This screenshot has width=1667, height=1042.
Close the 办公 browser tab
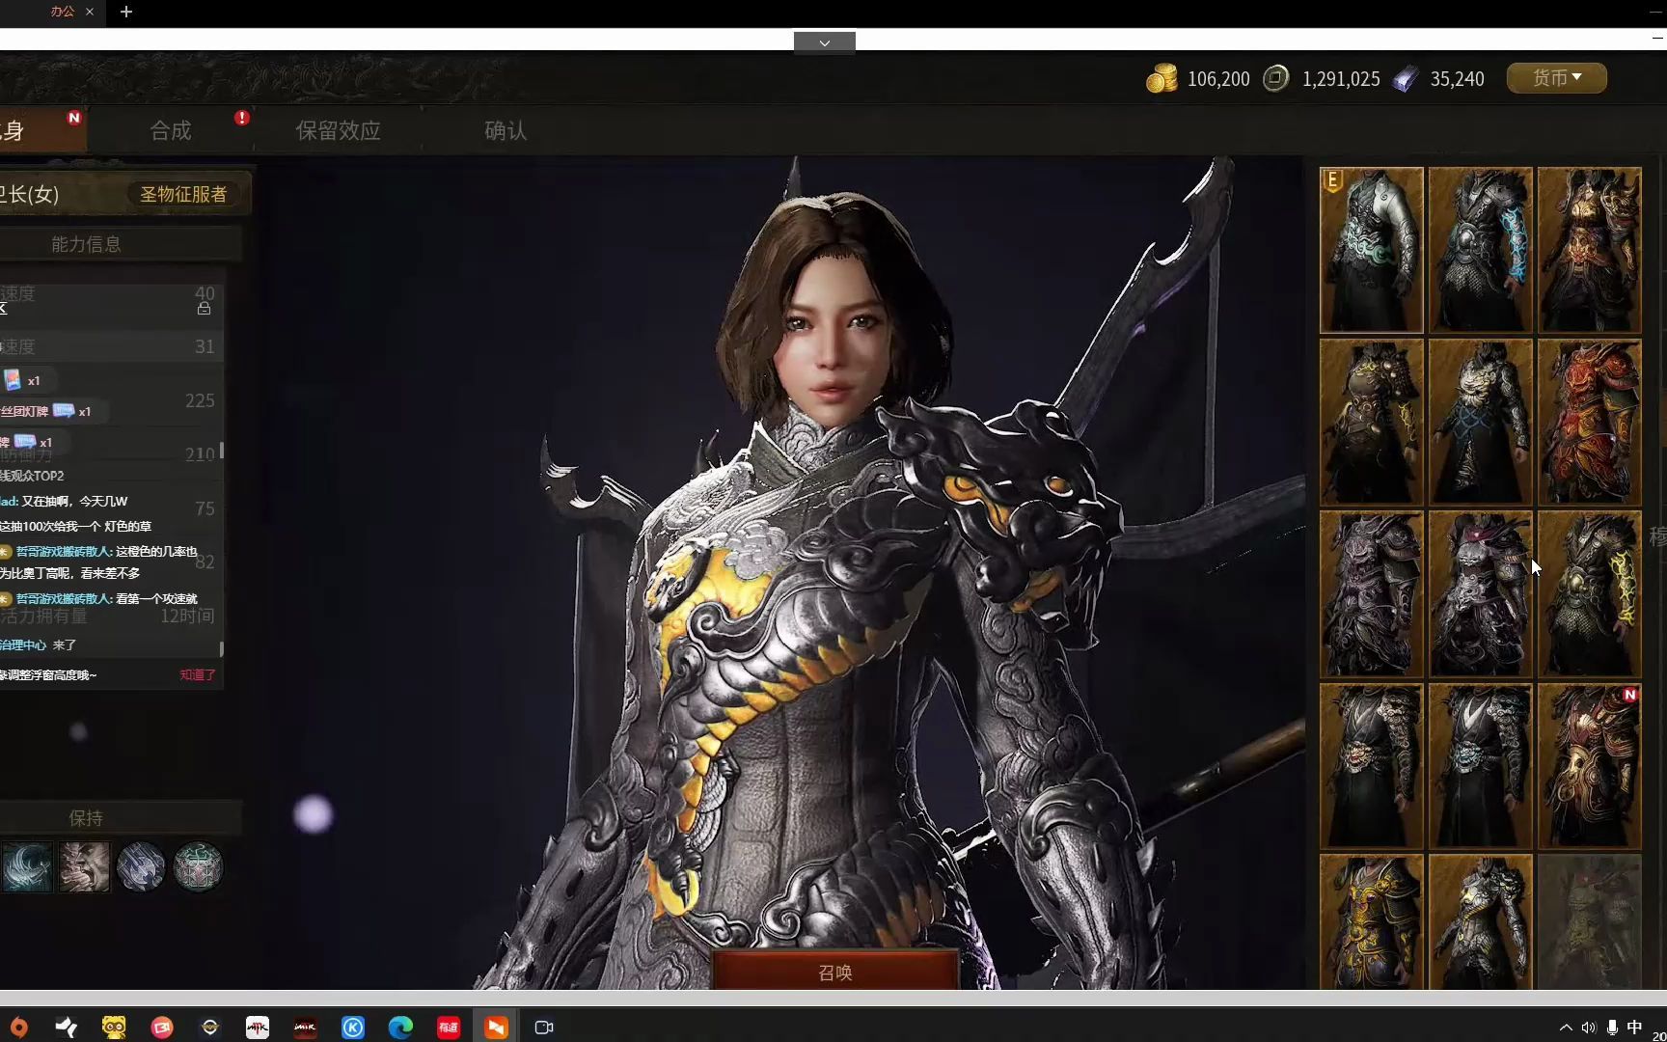90,12
